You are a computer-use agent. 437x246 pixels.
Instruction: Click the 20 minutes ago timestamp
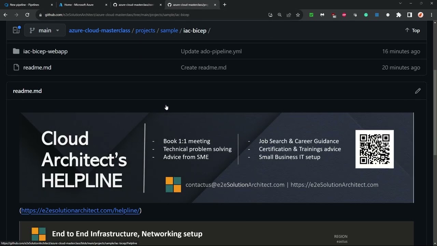click(401, 67)
